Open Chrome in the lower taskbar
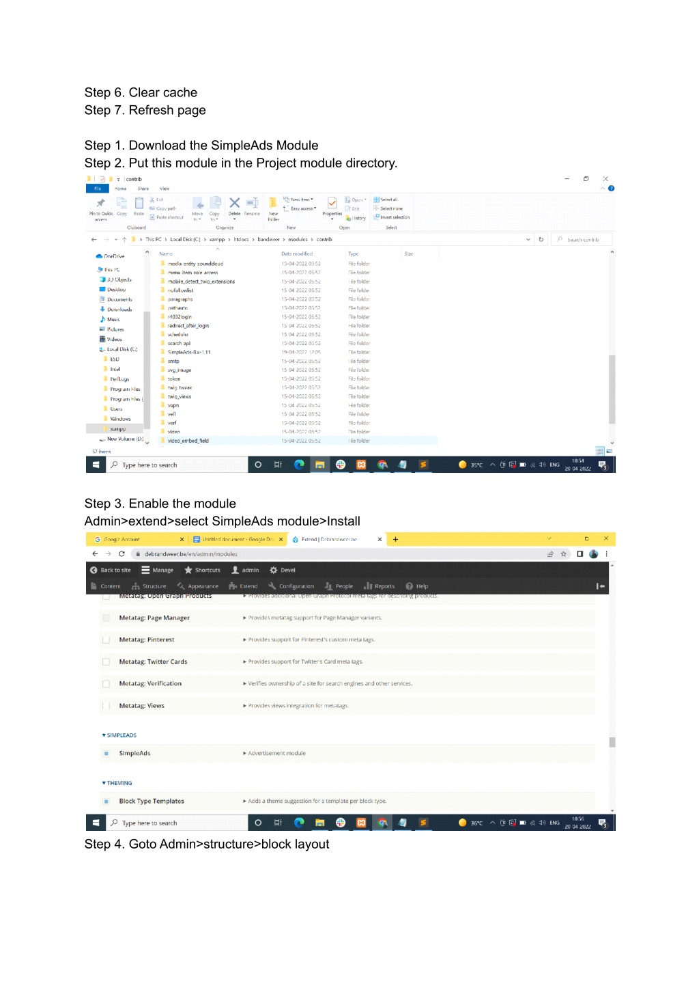The height and width of the screenshot is (988, 699). 382,823
